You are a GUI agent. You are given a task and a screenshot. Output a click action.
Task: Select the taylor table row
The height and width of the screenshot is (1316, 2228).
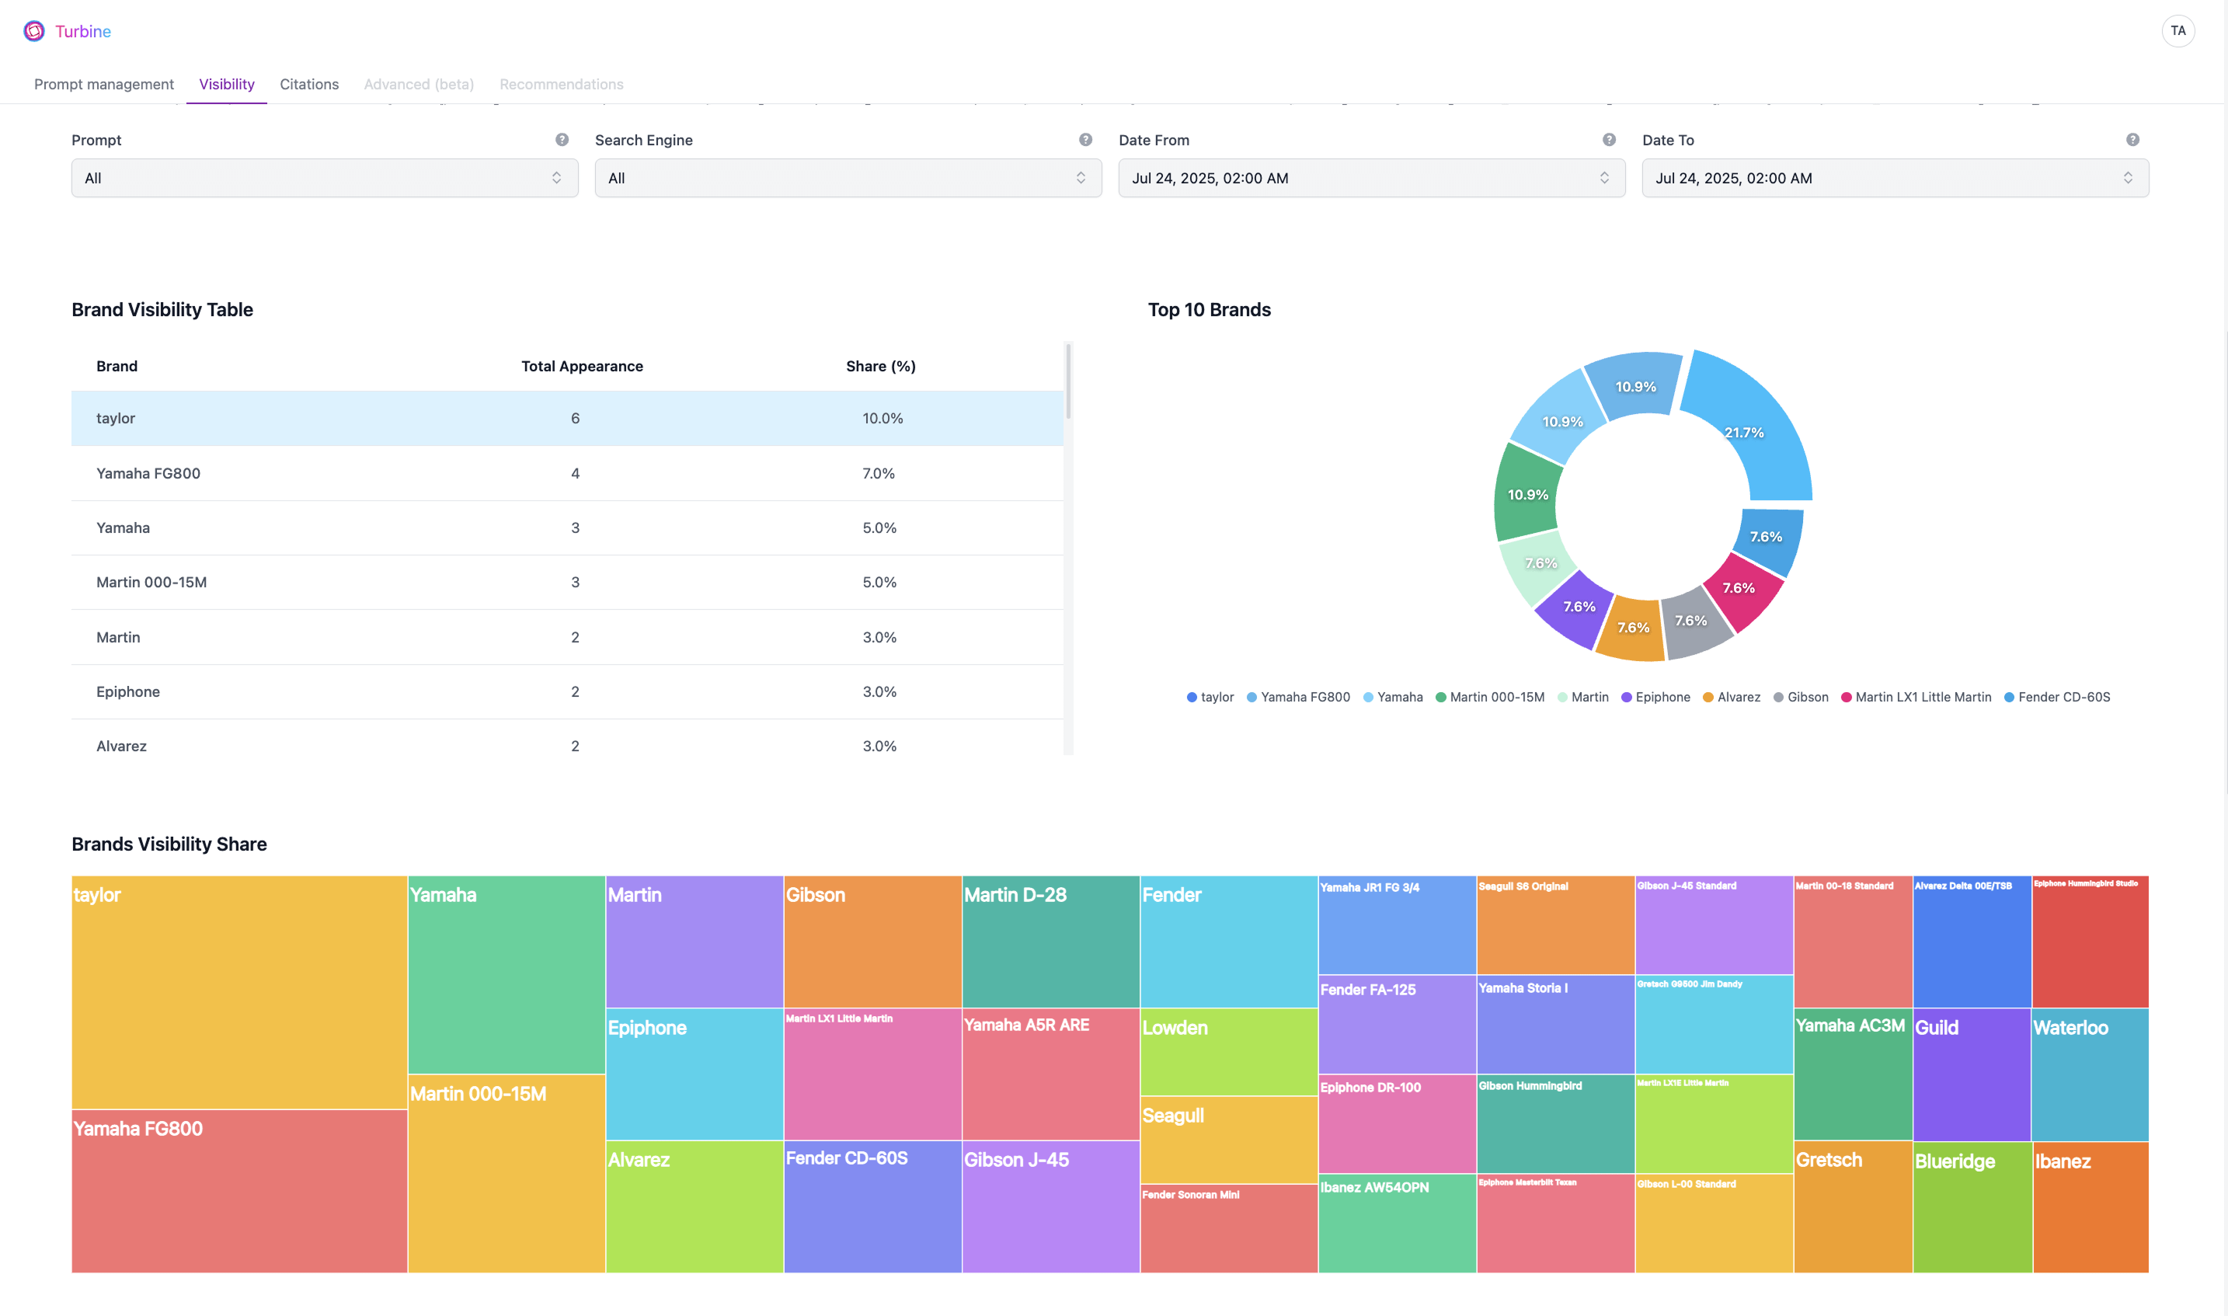(x=567, y=419)
